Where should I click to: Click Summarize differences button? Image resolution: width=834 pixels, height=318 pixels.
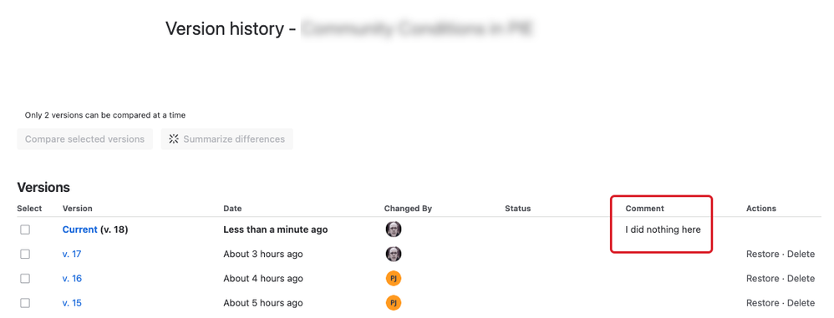point(227,139)
